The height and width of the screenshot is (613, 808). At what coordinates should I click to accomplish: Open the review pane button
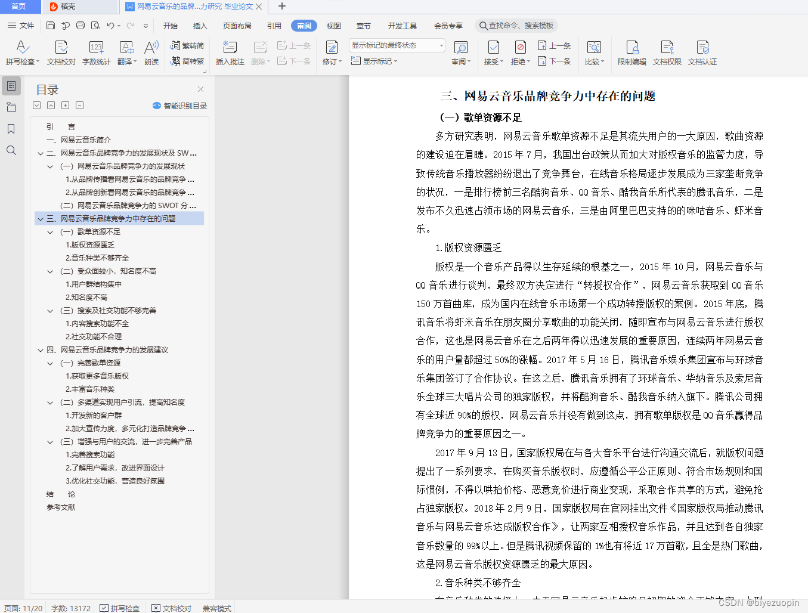click(x=461, y=52)
